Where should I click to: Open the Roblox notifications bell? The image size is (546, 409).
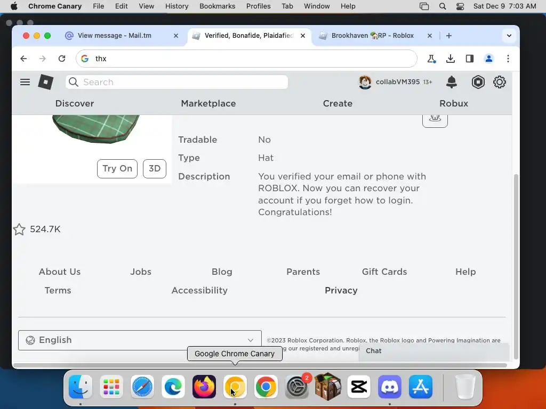coord(451,82)
